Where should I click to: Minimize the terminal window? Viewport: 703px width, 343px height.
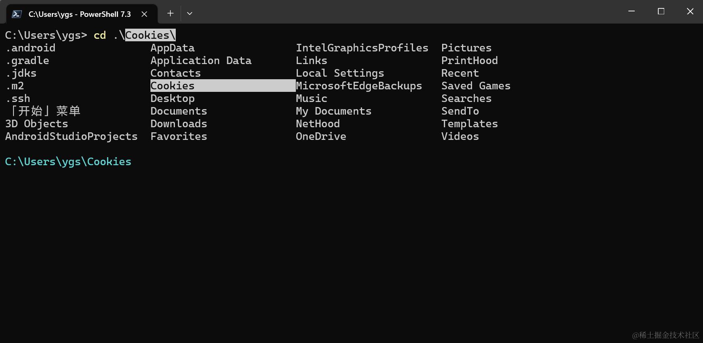click(631, 11)
